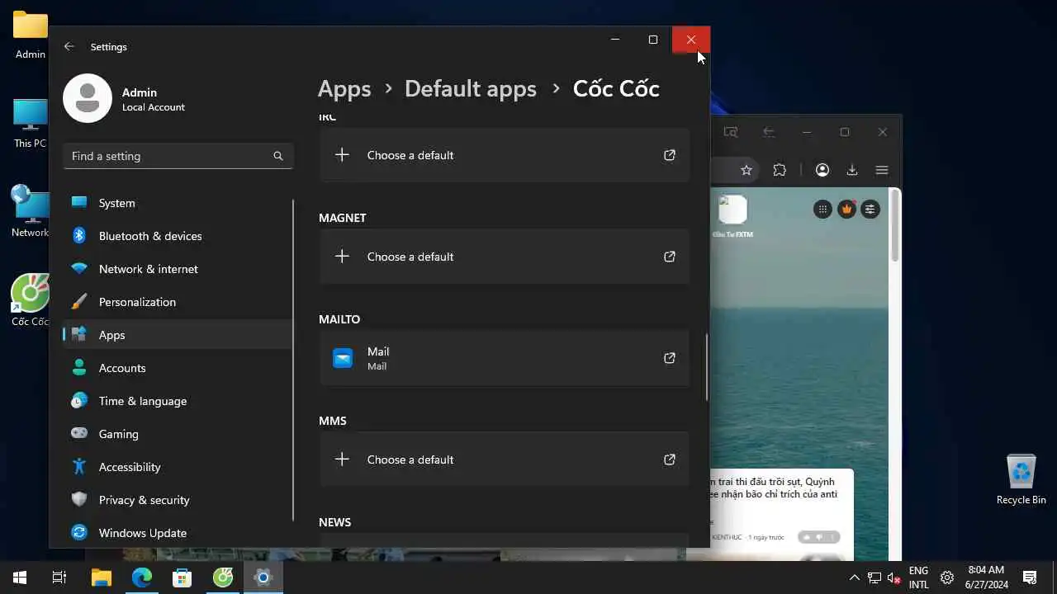1057x594 pixels.
Task: Open the ENG INTL language switcher
Action: tap(918, 577)
